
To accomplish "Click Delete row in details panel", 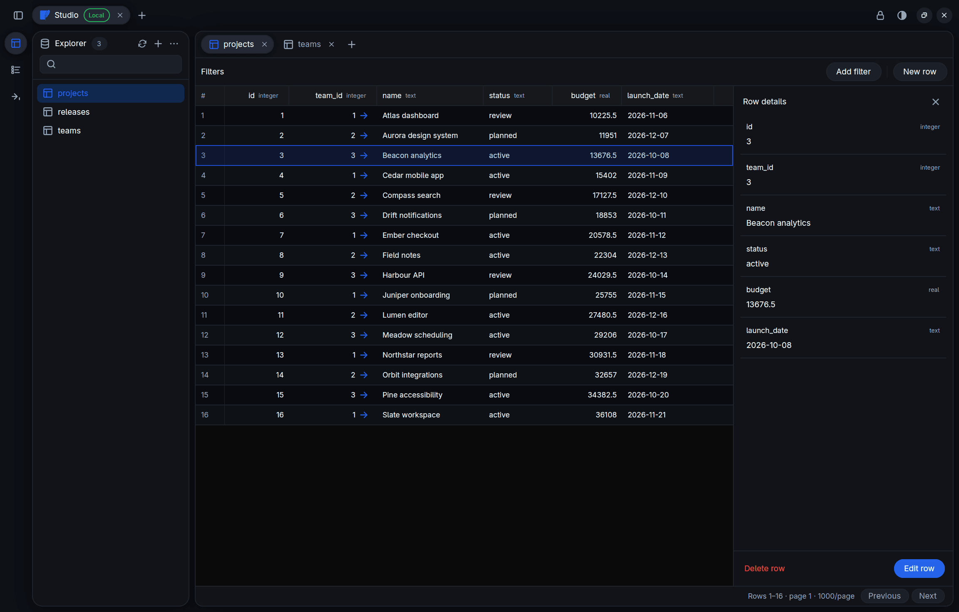I will point(764,568).
